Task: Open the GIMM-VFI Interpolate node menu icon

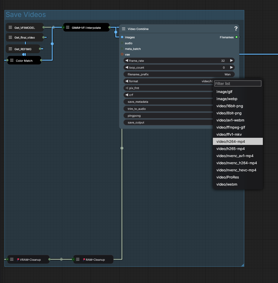Action: 67,27
